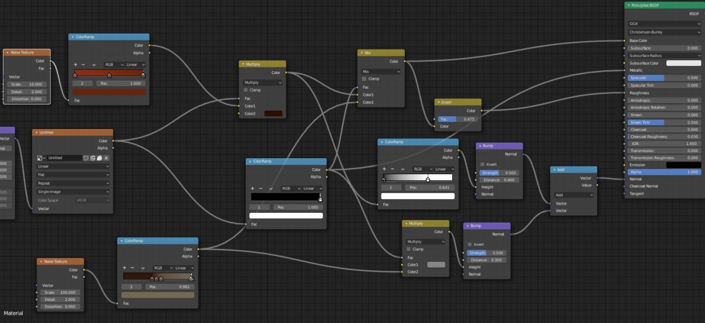This screenshot has width=705, height=323.
Task: Click the new image copy icon in Untitled node
Action: 93,158
